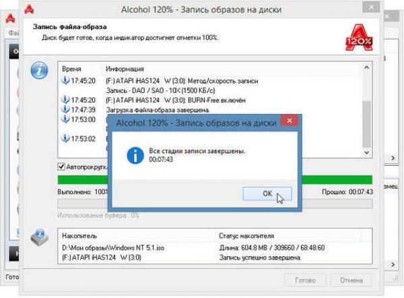Click background window's upper right scroll arrow
Viewport: 404px width, 298px height.
[393, 158]
